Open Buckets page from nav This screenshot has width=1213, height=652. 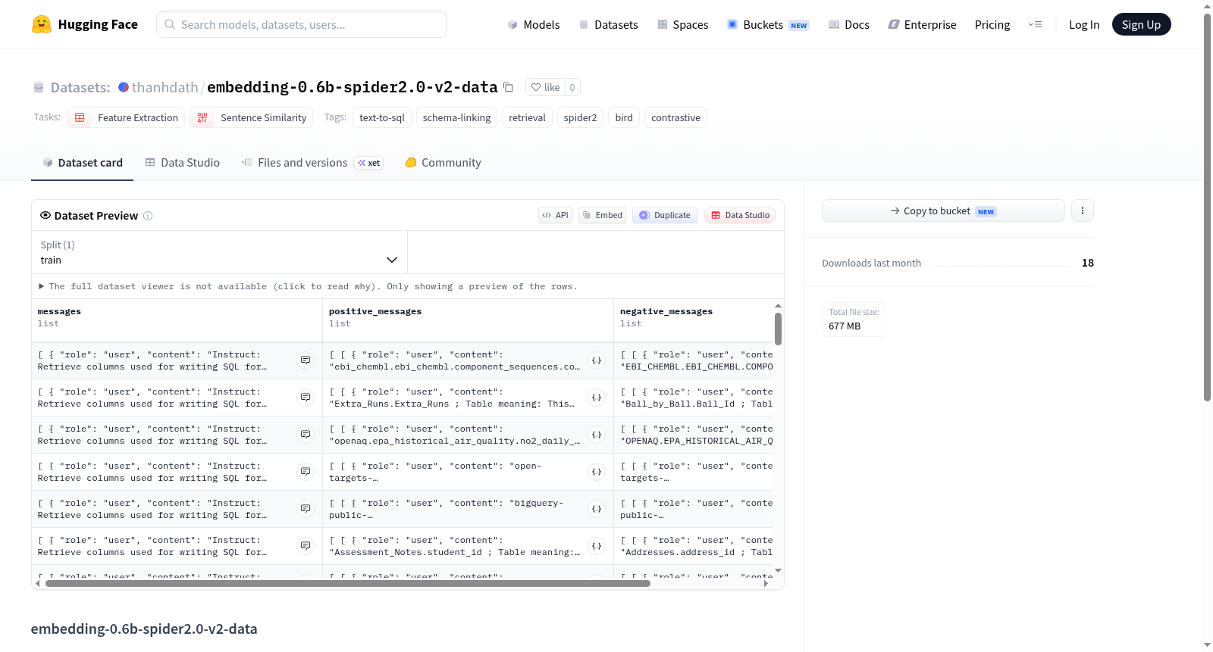point(768,25)
